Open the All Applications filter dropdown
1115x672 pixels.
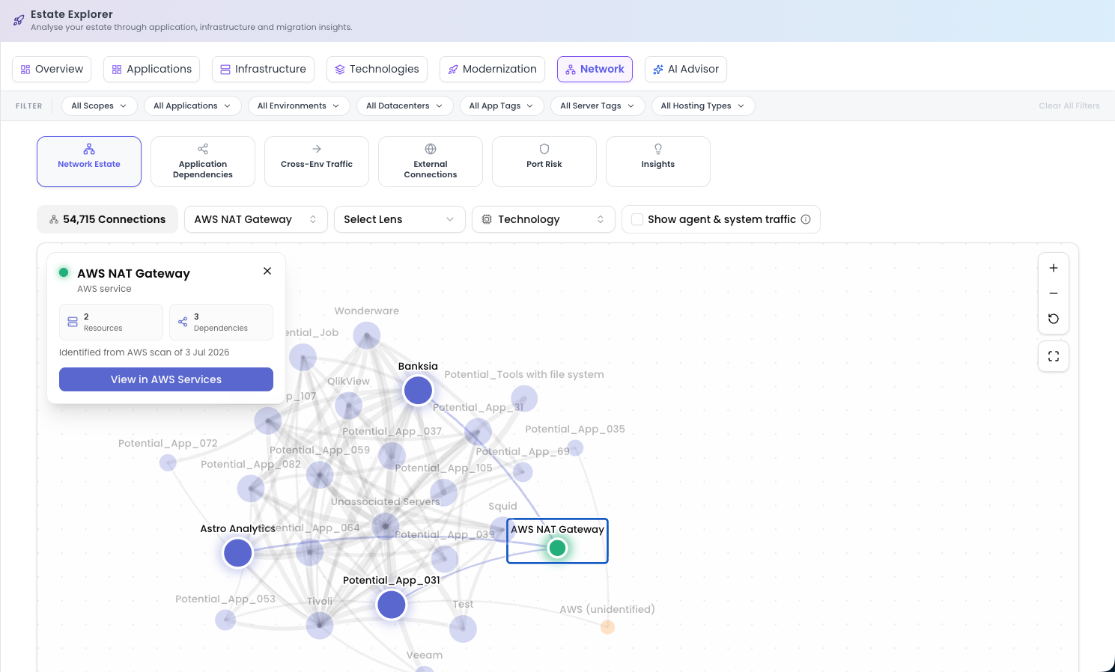192,106
